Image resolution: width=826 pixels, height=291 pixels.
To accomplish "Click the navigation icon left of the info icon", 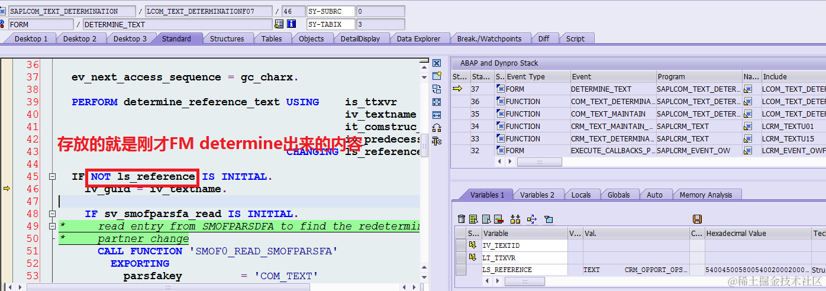I will tap(279, 24).
